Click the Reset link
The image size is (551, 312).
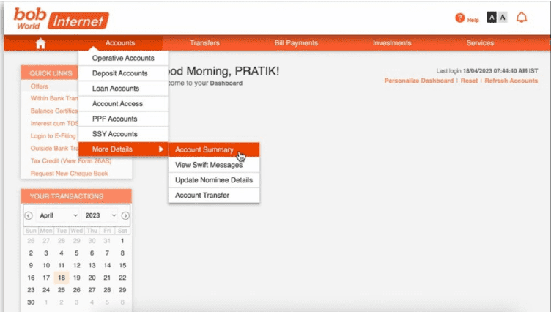click(469, 81)
